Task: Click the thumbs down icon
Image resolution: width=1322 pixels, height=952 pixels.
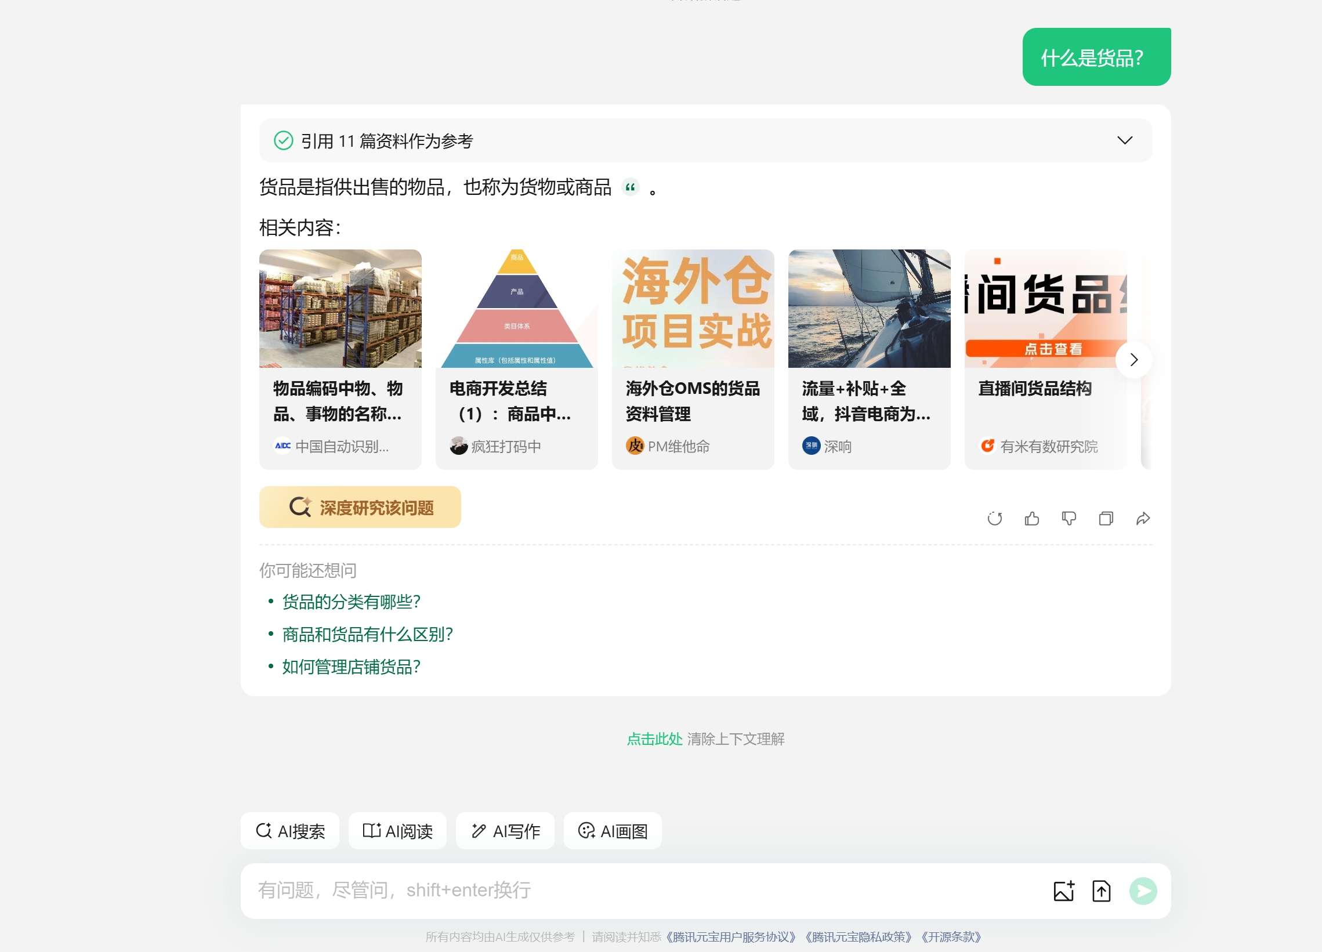Action: pyautogui.click(x=1069, y=518)
